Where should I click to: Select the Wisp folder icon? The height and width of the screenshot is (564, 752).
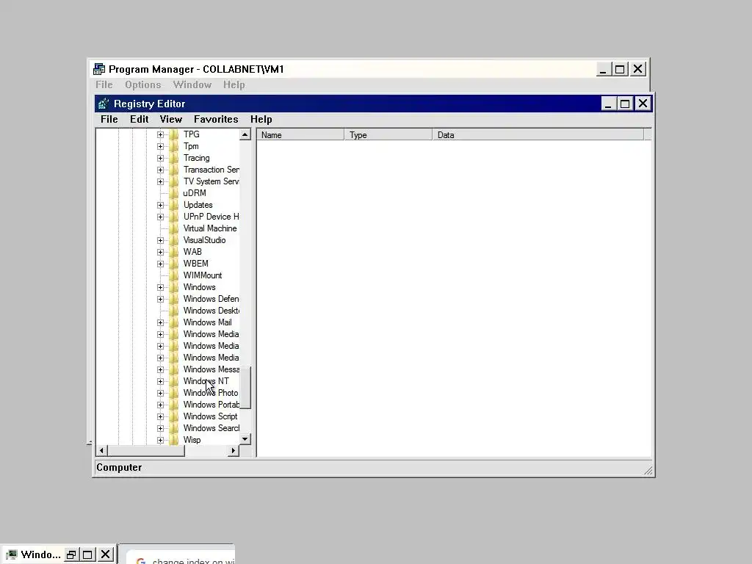(x=174, y=440)
